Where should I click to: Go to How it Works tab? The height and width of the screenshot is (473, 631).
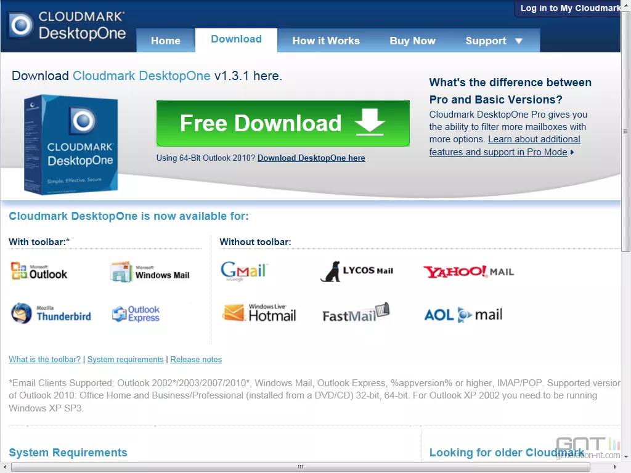[326, 41]
